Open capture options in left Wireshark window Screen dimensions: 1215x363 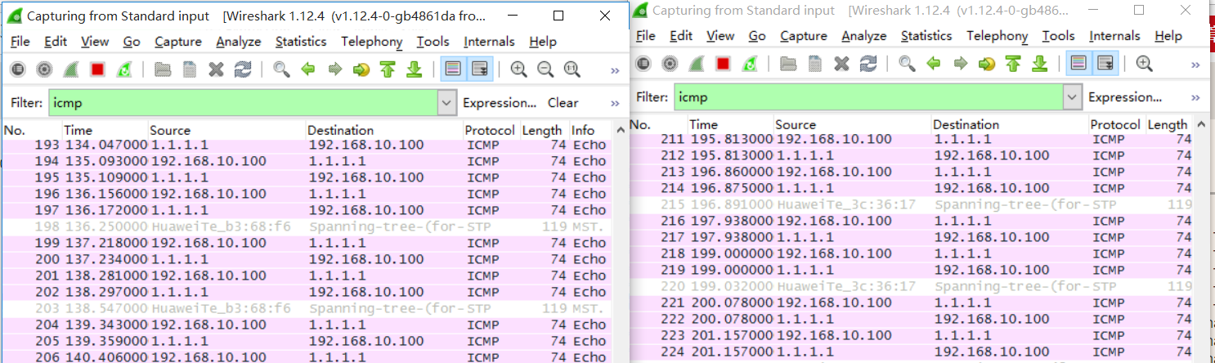[45, 70]
